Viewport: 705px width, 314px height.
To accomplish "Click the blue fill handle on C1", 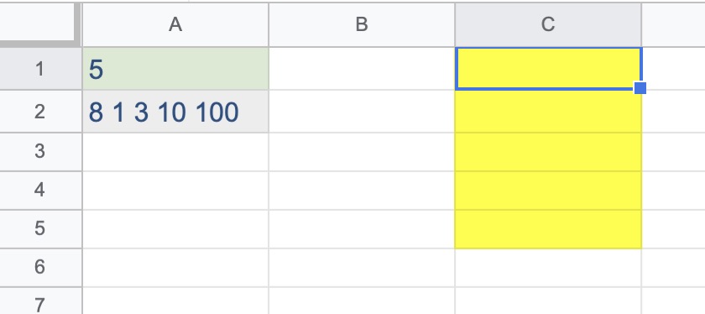I will click(640, 88).
